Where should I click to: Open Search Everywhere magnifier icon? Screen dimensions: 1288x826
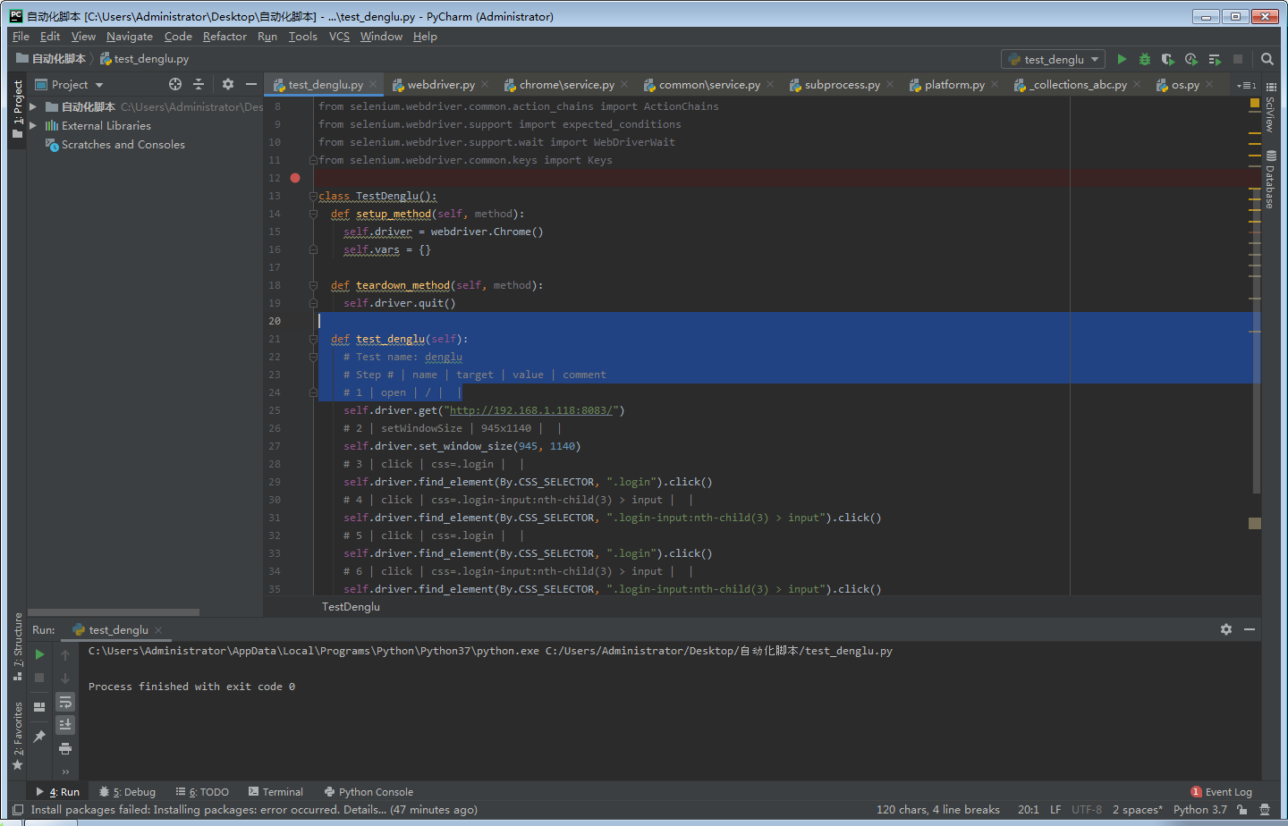(x=1267, y=59)
